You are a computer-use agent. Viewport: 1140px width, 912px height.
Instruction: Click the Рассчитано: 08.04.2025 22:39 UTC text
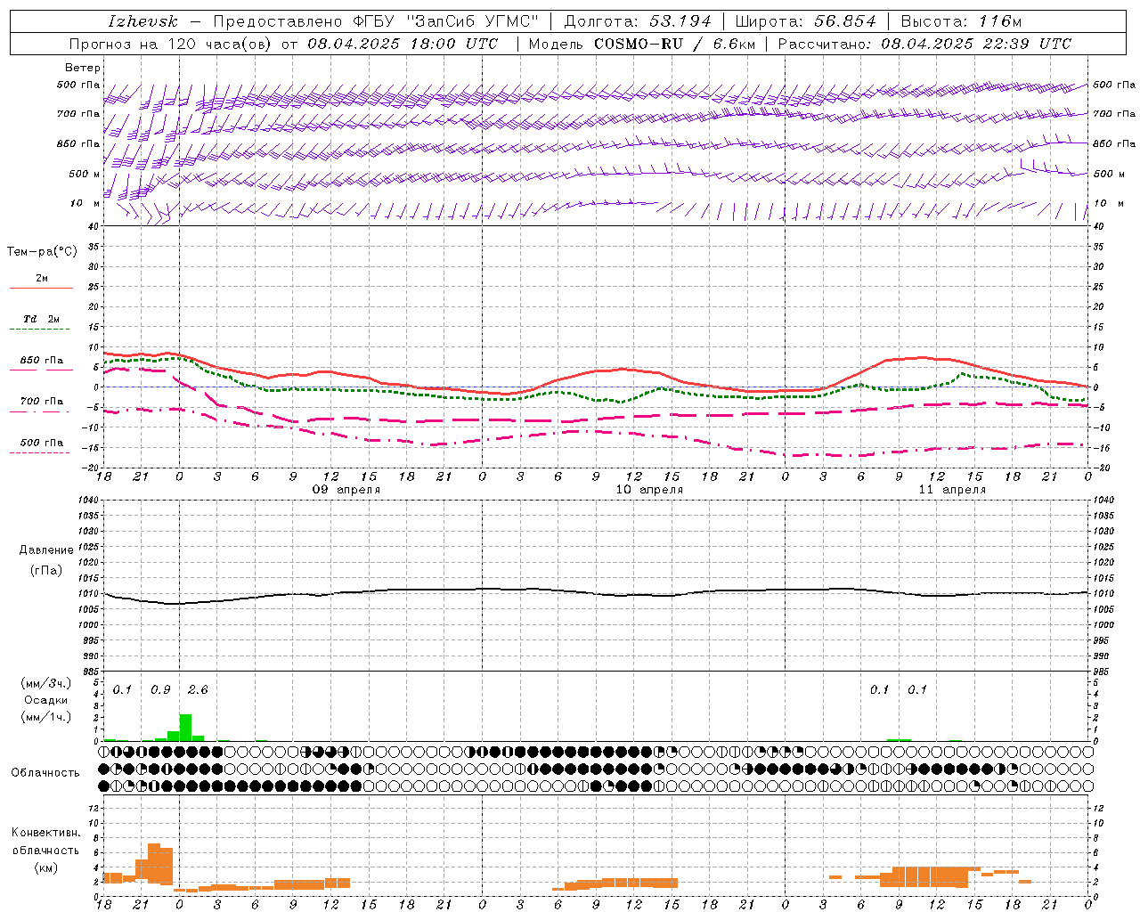point(925,44)
